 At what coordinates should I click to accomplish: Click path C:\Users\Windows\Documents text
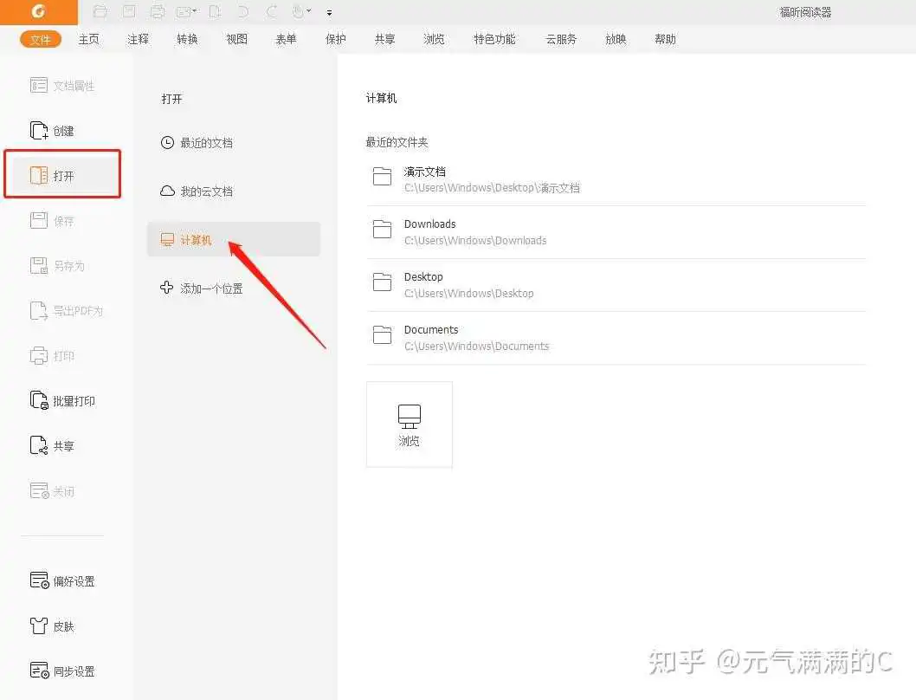point(477,347)
